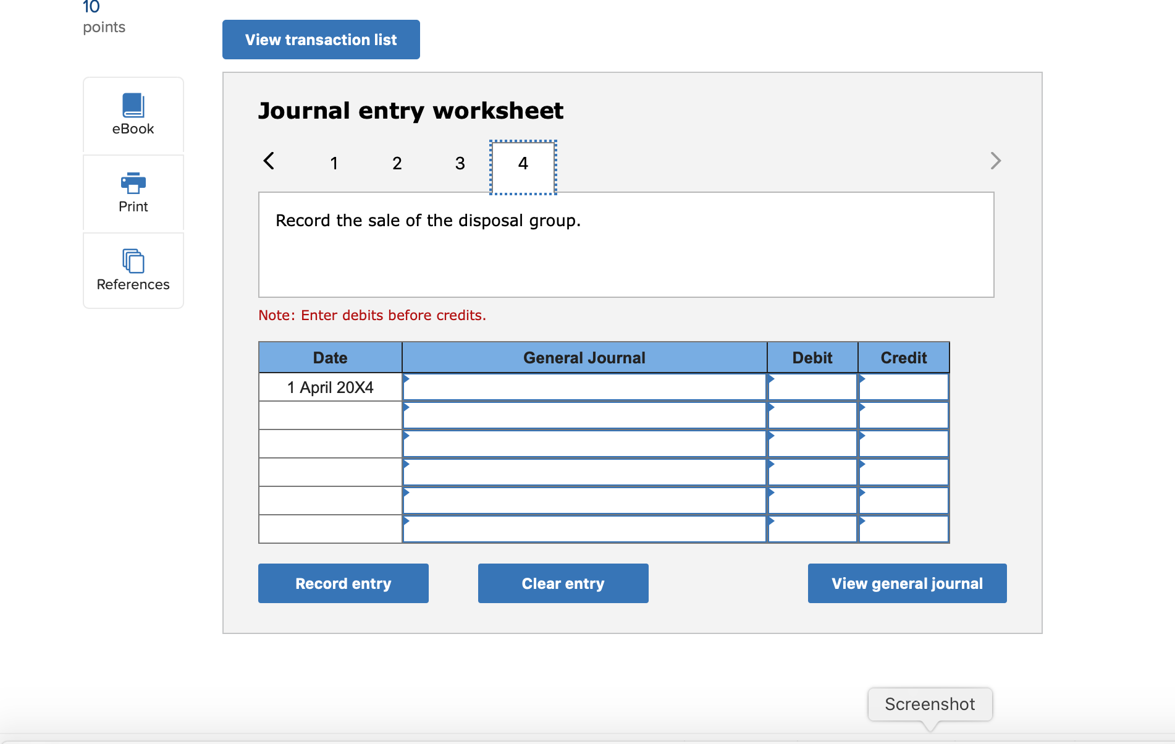The height and width of the screenshot is (744, 1175).
Task: Click the Screenshot tooltip button
Action: point(930,704)
